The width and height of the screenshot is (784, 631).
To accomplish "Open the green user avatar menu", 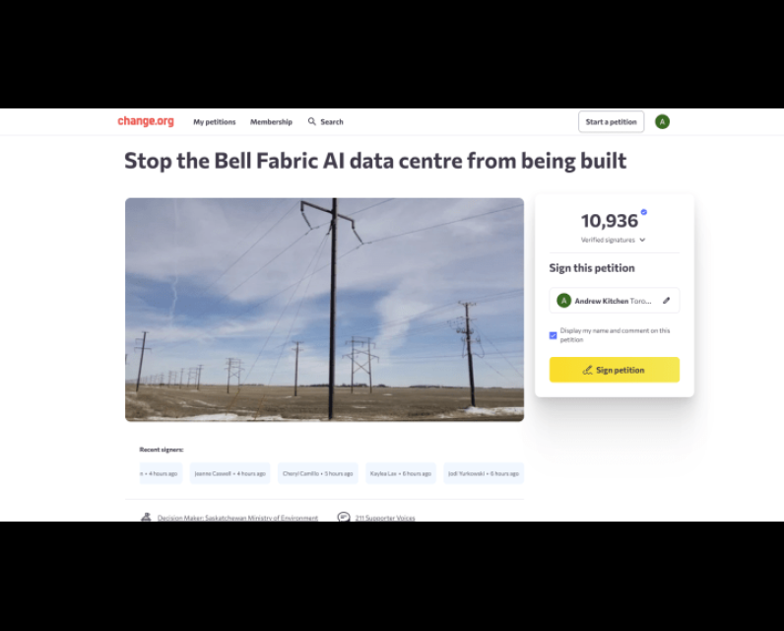I will click(x=662, y=121).
